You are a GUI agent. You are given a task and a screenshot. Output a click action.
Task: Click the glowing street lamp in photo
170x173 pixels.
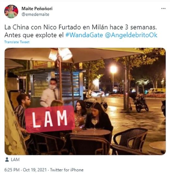[114, 69]
